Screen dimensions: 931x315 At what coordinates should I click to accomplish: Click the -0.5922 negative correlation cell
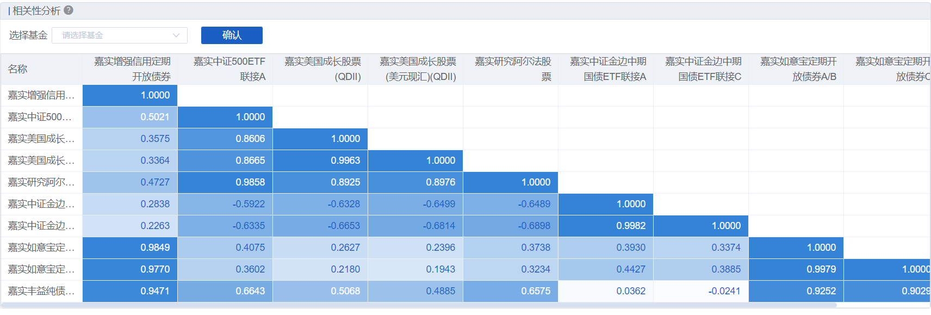(x=249, y=204)
